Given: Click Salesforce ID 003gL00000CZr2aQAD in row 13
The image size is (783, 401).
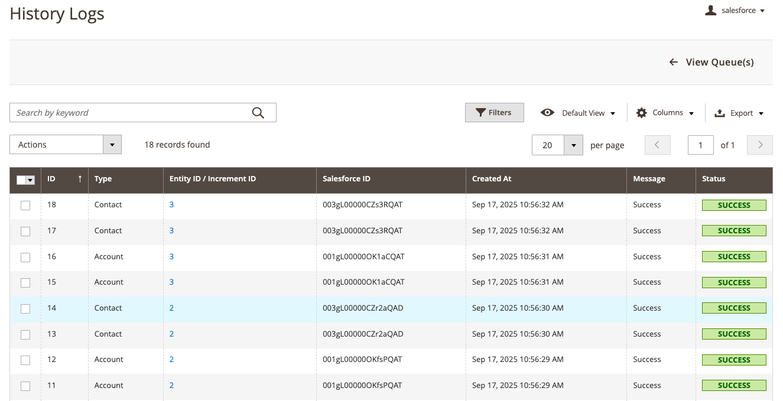Looking at the screenshot, I should pyautogui.click(x=363, y=334).
